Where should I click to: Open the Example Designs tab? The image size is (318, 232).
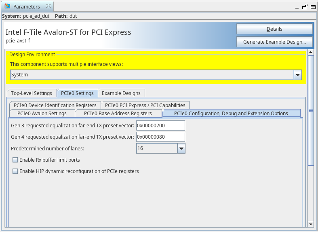tap(121, 93)
